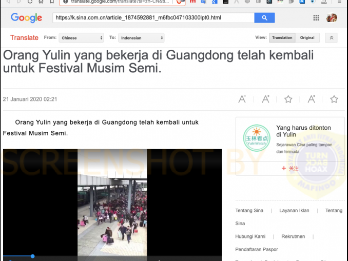Click the YulinWatch round green logo
The image size is (348, 261).
coord(257,138)
